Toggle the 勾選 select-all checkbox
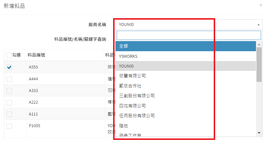The width and height of the screenshot is (264, 142). click(x=9, y=55)
